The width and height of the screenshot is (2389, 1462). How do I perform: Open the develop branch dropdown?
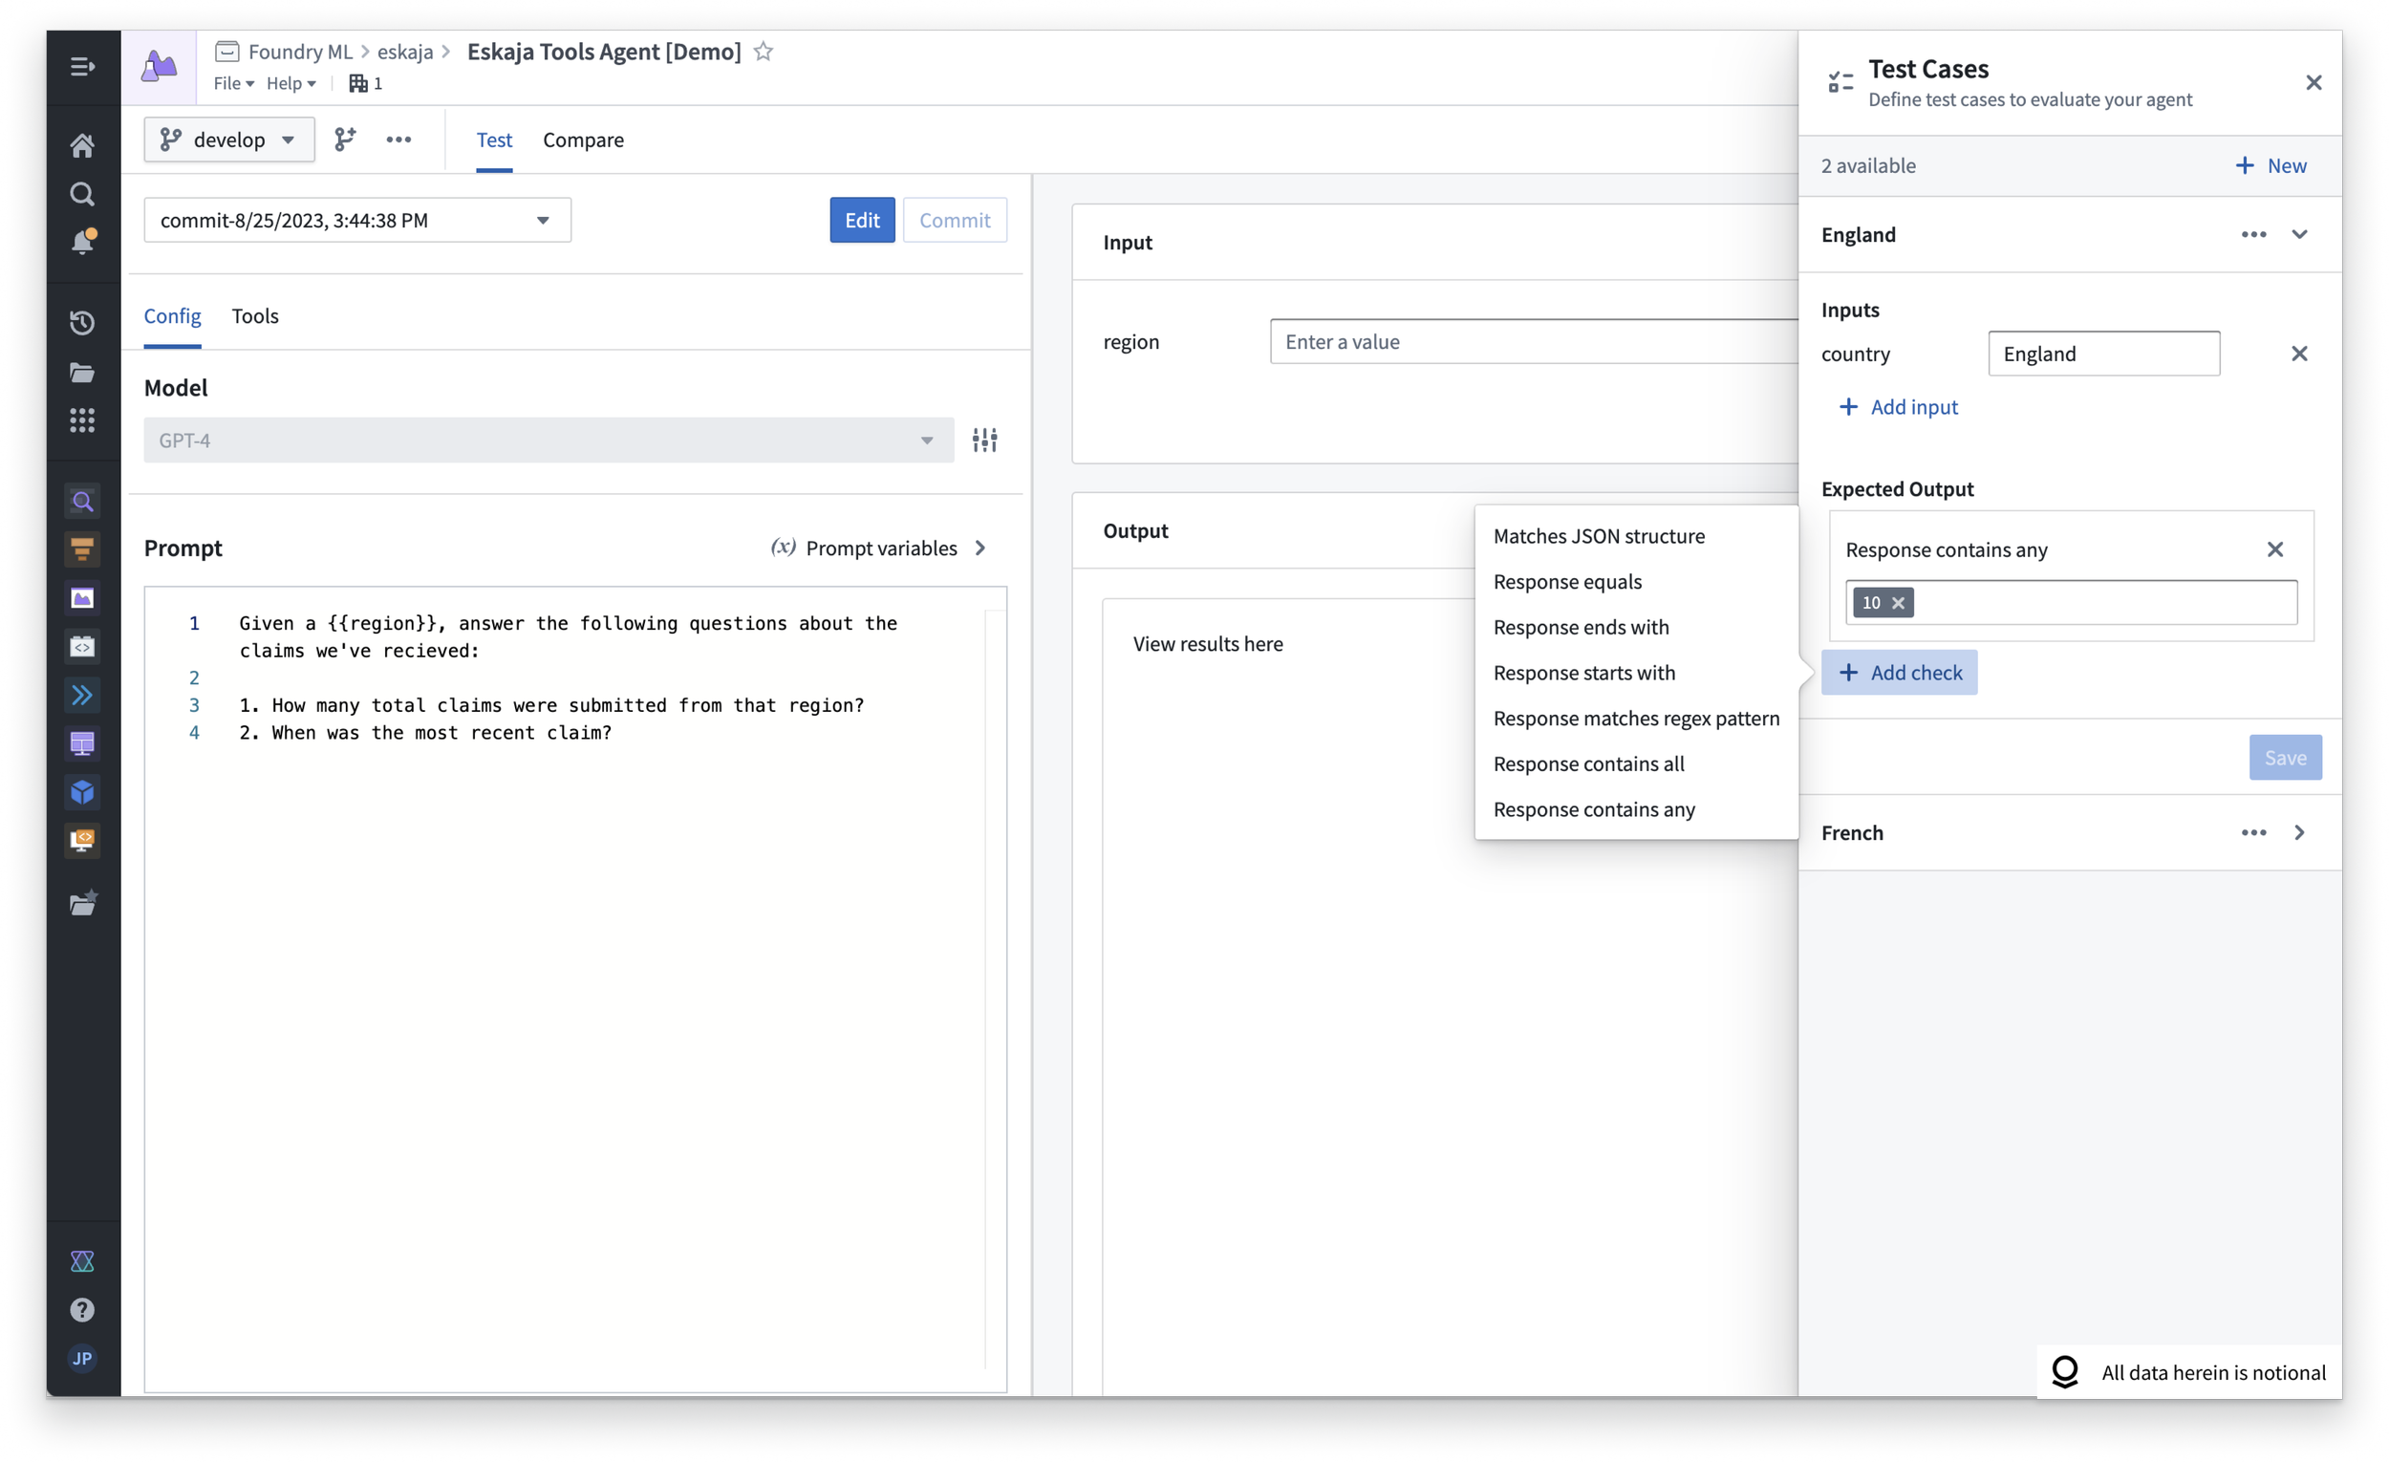click(x=228, y=140)
